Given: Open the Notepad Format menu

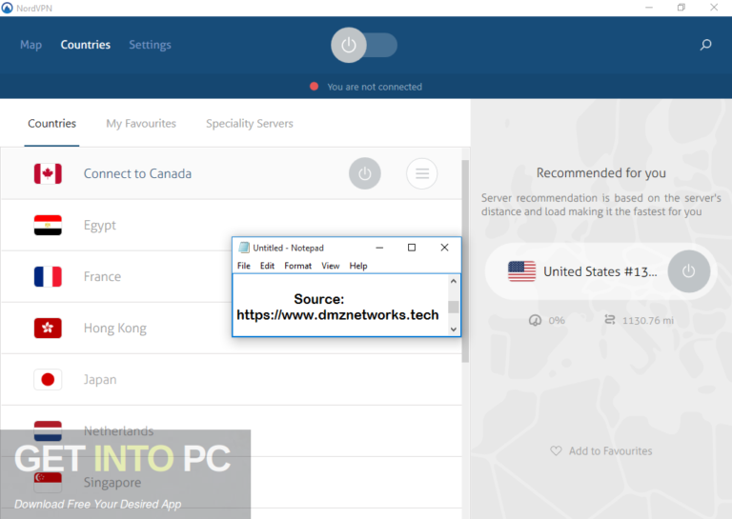Looking at the screenshot, I should [x=297, y=266].
